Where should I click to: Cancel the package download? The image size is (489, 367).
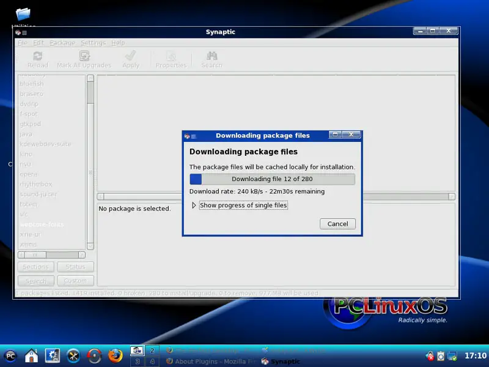click(x=337, y=224)
